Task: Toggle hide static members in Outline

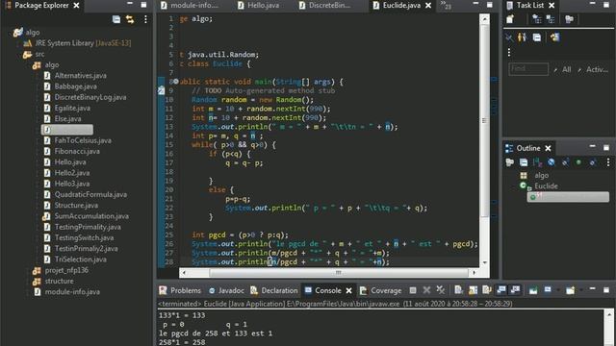Action: click(x=565, y=162)
